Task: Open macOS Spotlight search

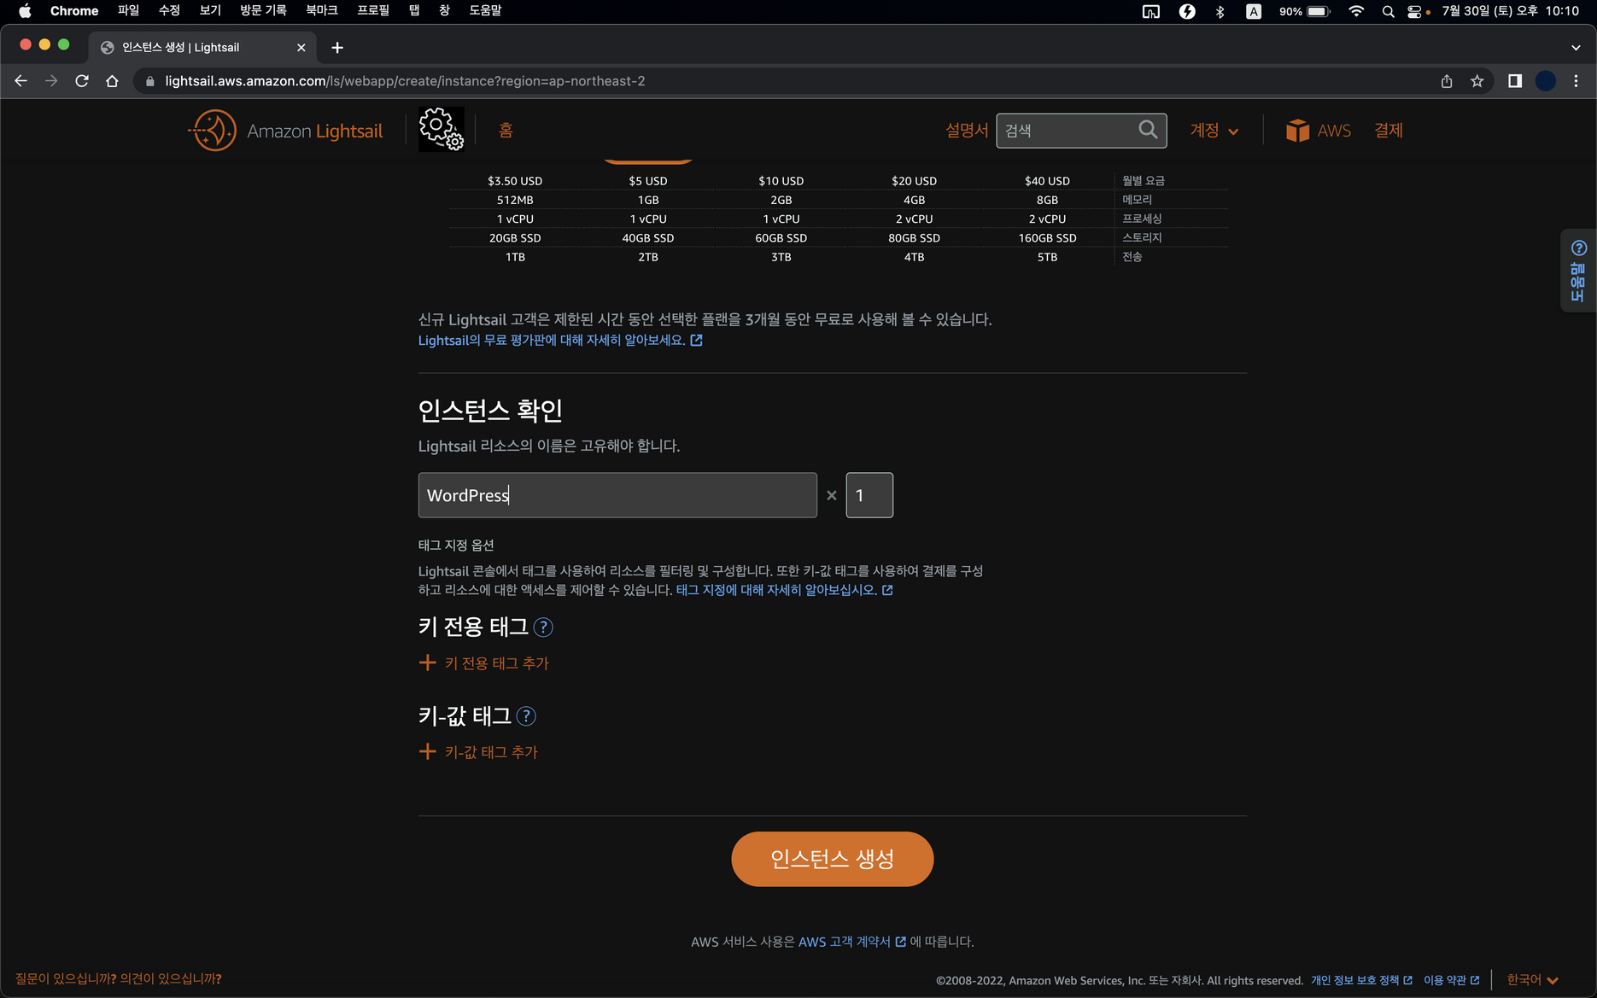Action: 1388,11
